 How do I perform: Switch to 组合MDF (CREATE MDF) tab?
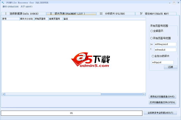(156, 14)
